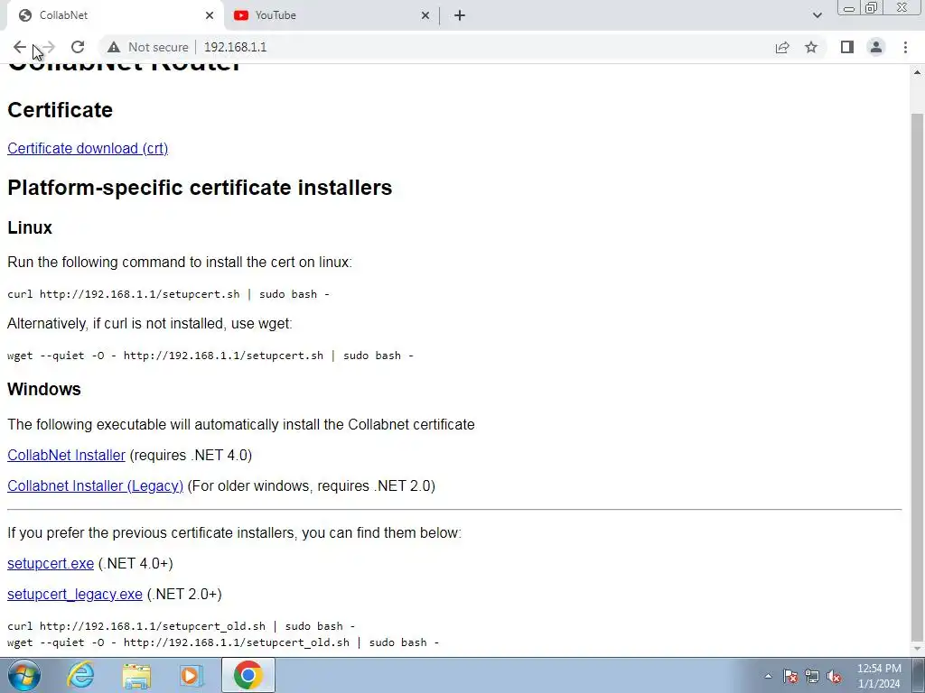
Task: Download the CollabNet Installer link
Action: pos(66,455)
